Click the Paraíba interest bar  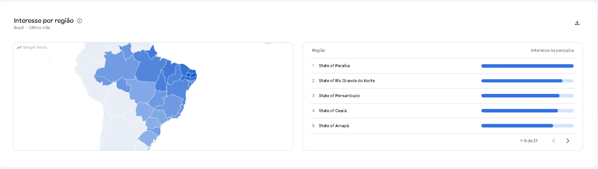(x=527, y=66)
